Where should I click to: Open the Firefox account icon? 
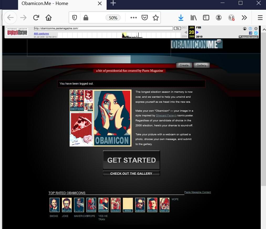point(219,18)
